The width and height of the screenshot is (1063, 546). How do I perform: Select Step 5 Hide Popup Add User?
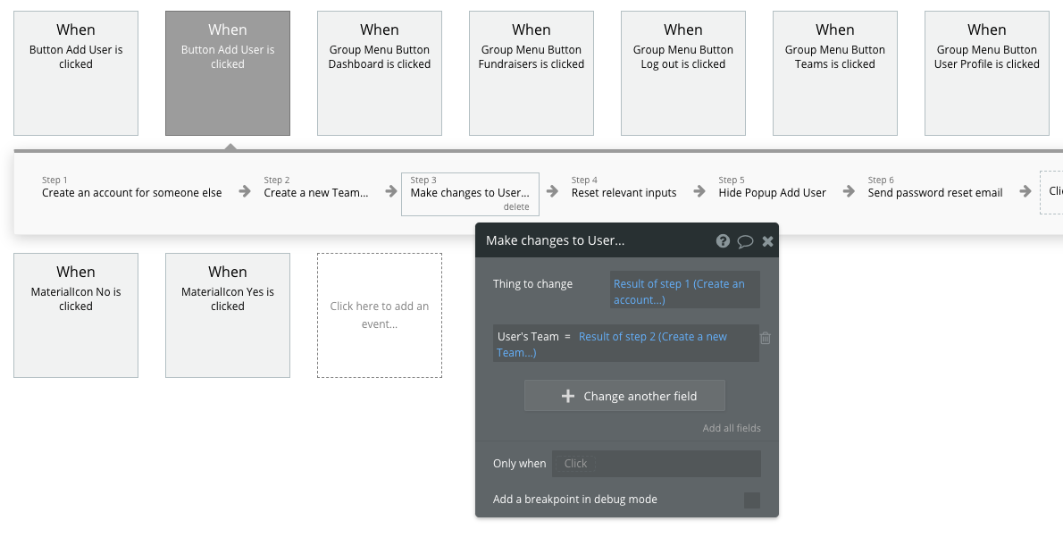point(772,192)
